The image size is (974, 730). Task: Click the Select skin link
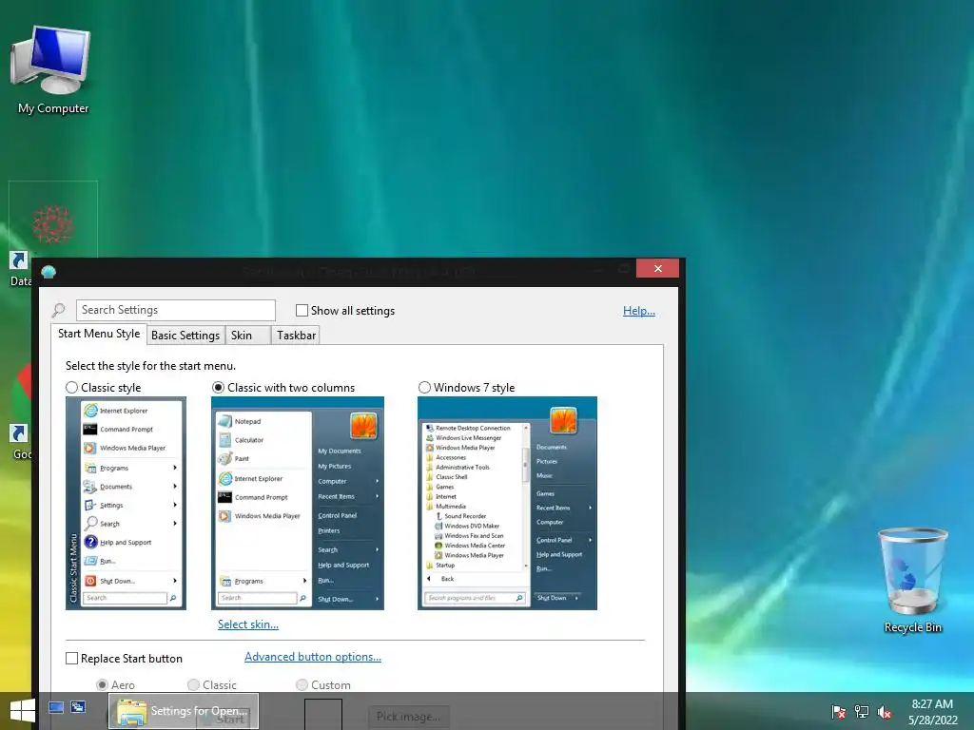[248, 624]
